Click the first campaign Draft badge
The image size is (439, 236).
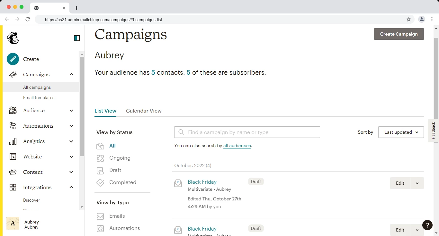click(x=256, y=181)
